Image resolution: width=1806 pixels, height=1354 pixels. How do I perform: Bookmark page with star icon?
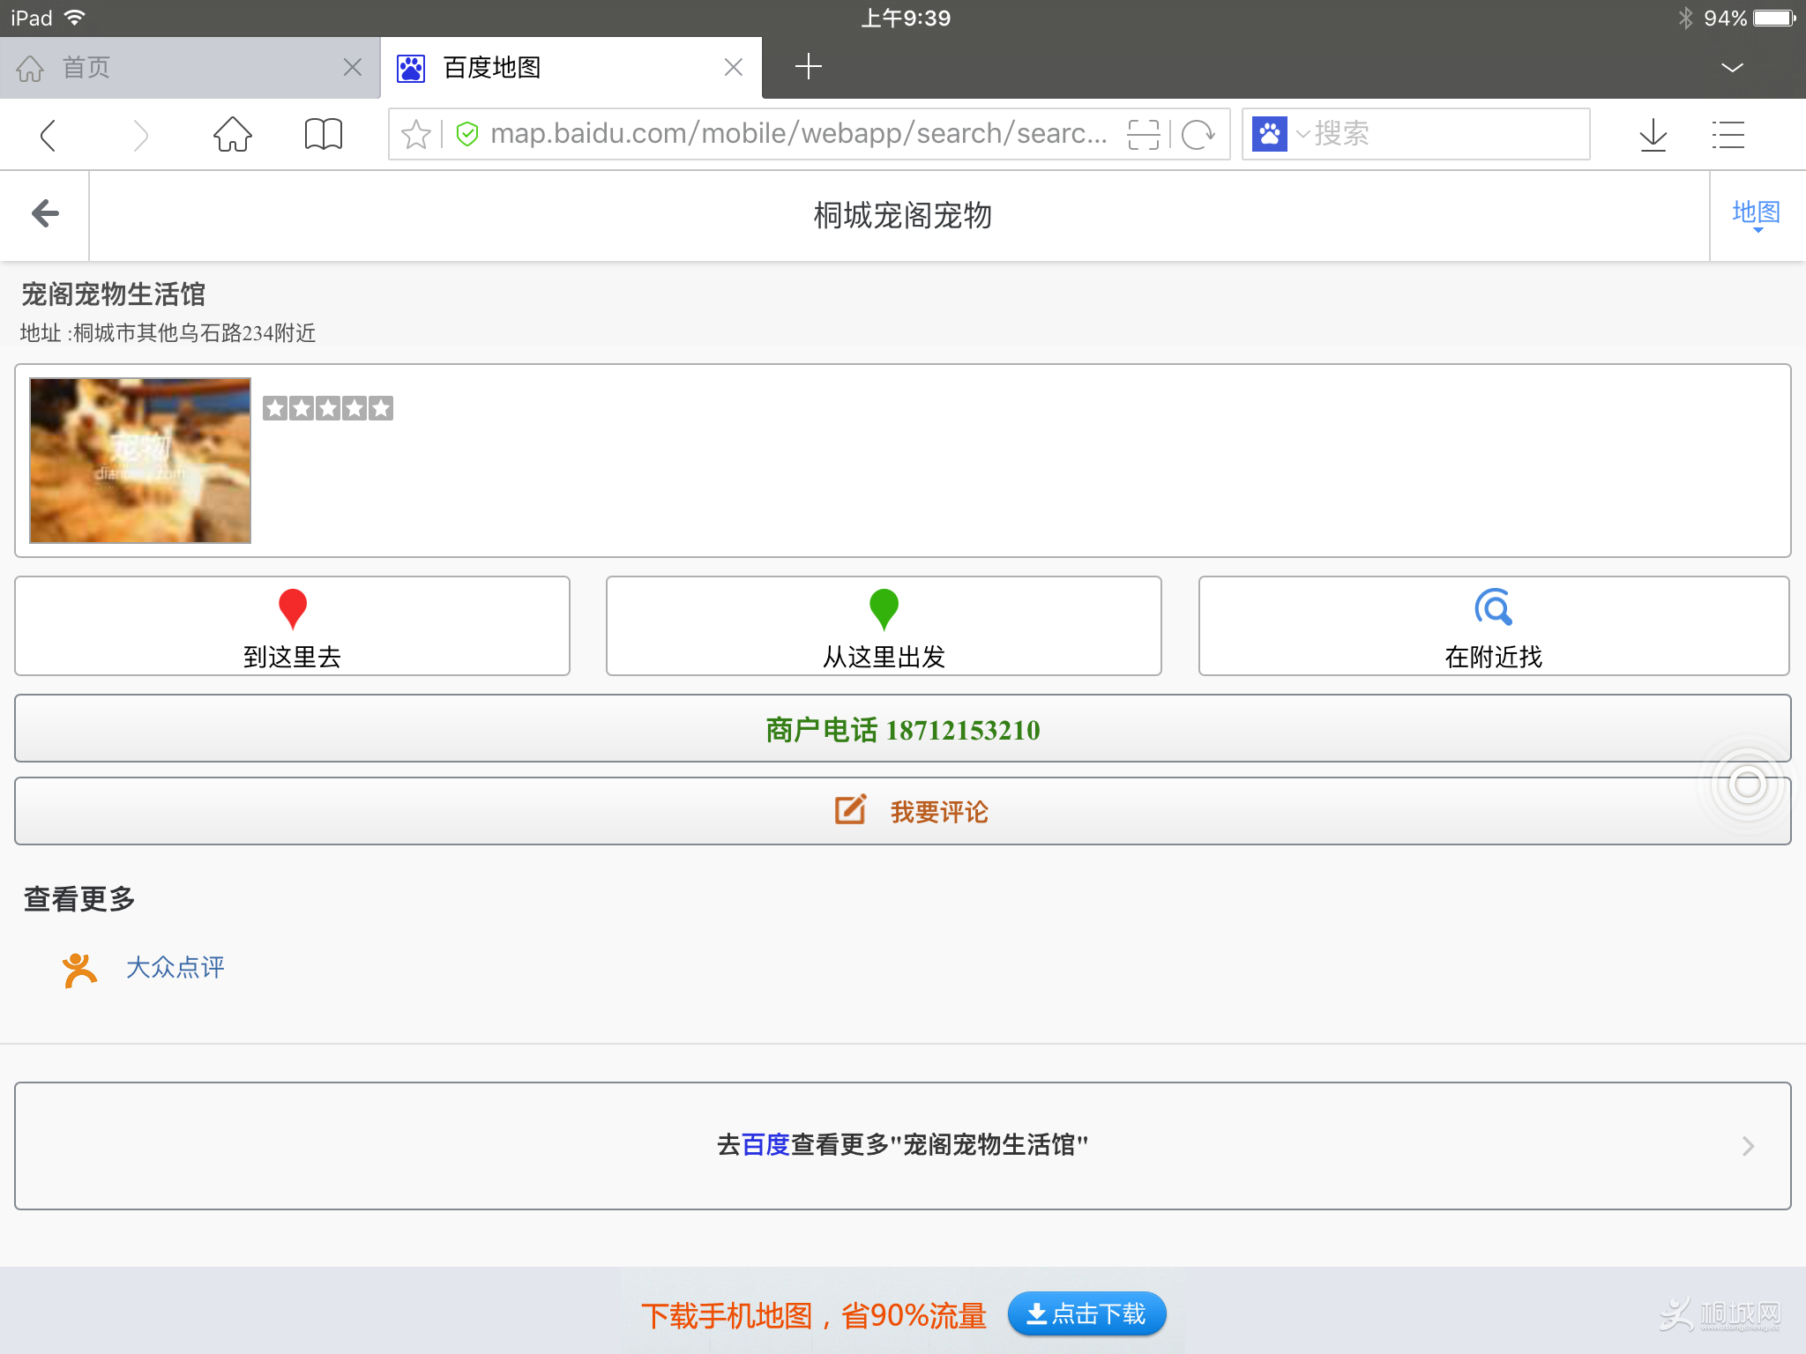tap(415, 134)
